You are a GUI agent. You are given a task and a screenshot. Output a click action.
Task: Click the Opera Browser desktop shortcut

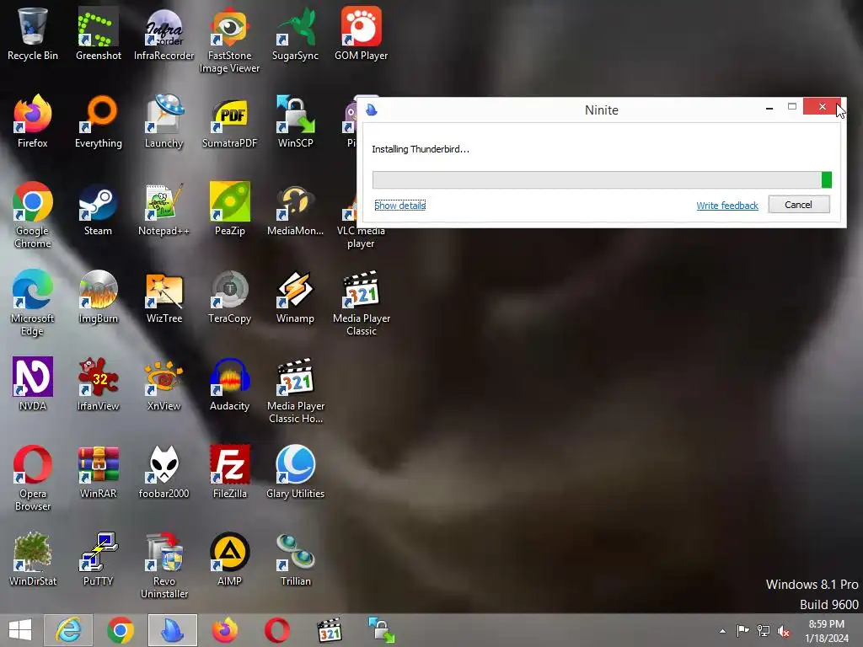click(33, 478)
